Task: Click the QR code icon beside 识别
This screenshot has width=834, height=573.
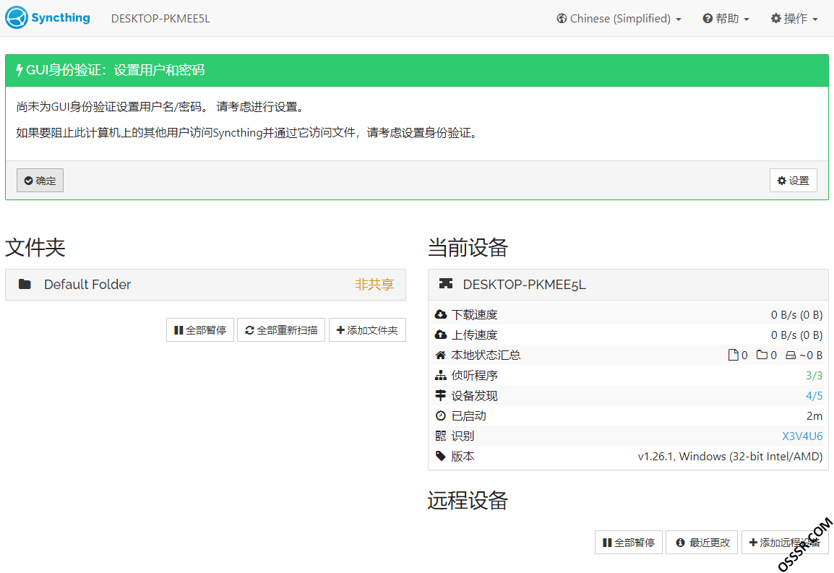Action: point(440,436)
